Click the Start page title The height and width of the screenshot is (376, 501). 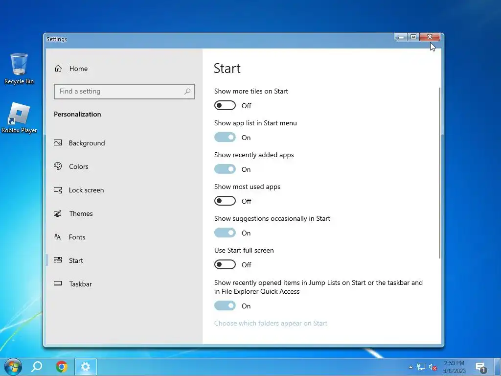click(227, 68)
